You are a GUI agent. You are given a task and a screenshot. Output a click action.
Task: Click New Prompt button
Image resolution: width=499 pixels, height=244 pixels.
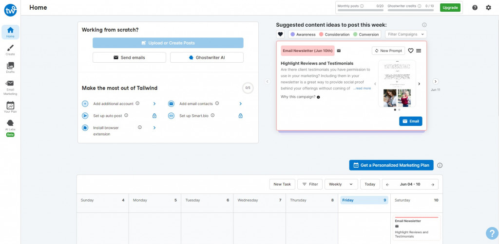(x=388, y=51)
